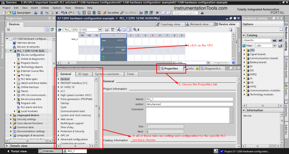
Task: Click zoom magnifier icon in device view toolbar
Action: coord(135,30)
